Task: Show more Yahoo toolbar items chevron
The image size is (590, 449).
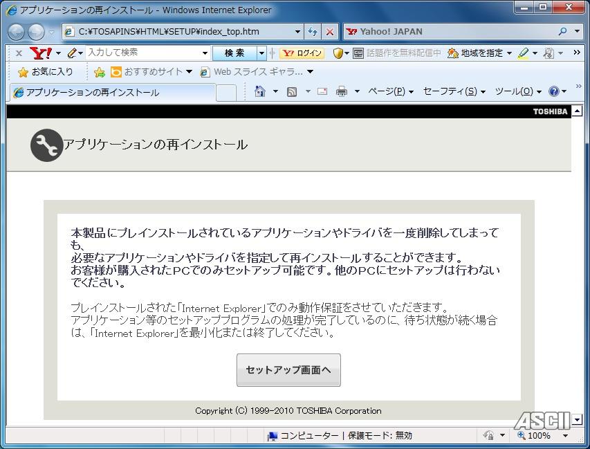Action: click(577, 53)
